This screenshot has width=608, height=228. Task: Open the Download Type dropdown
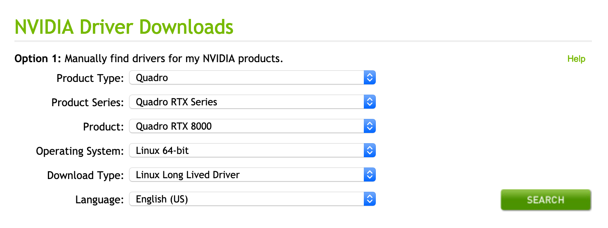[x=247, y=175]
